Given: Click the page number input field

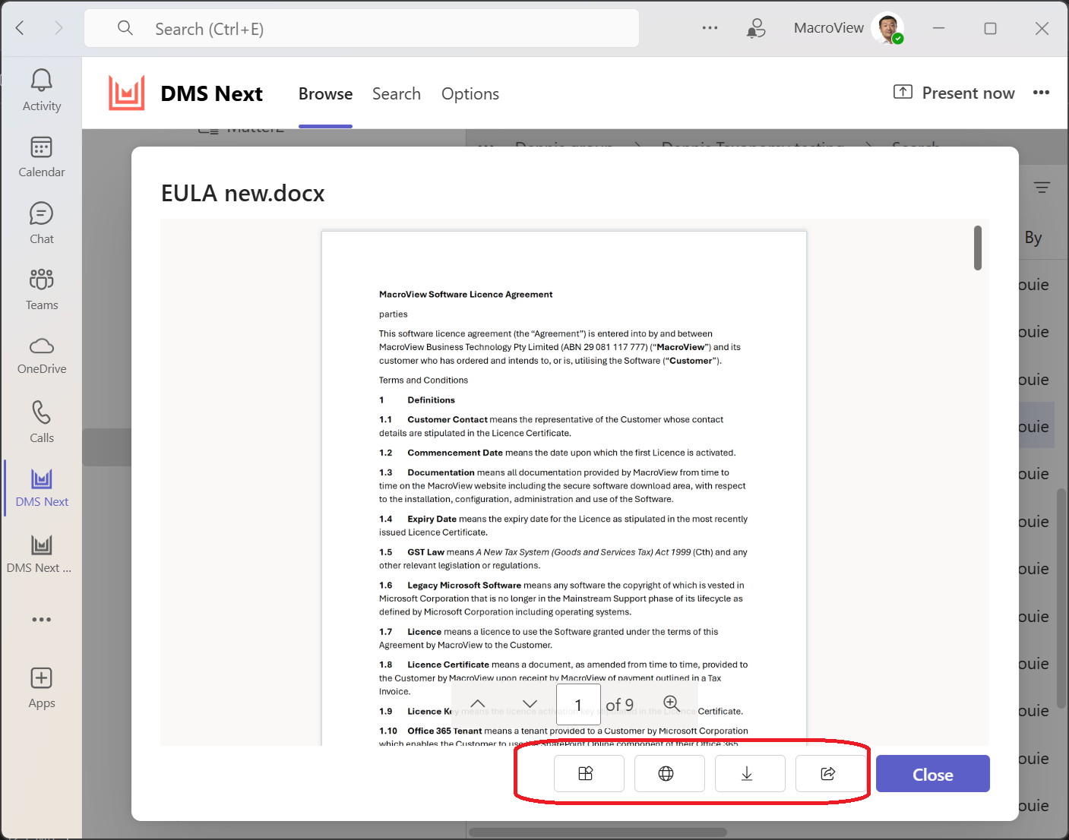Looking at the screenshot, I should click(x=578, y=705).
